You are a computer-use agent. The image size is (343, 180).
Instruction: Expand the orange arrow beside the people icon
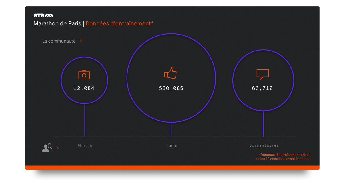pos(58,148)
